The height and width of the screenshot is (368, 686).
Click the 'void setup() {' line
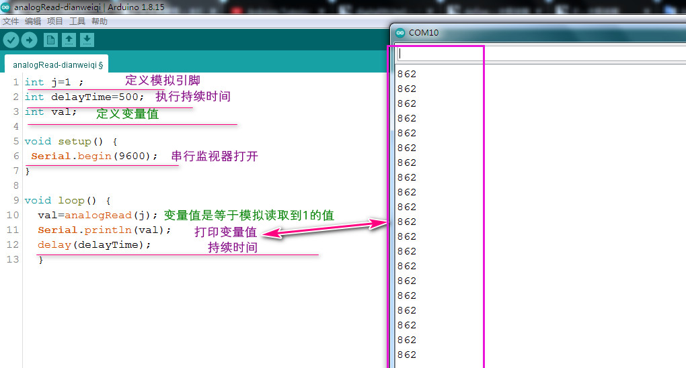coord(71,142)
